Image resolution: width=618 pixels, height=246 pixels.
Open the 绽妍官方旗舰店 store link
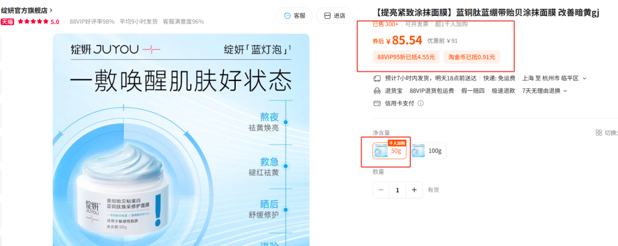26,11
